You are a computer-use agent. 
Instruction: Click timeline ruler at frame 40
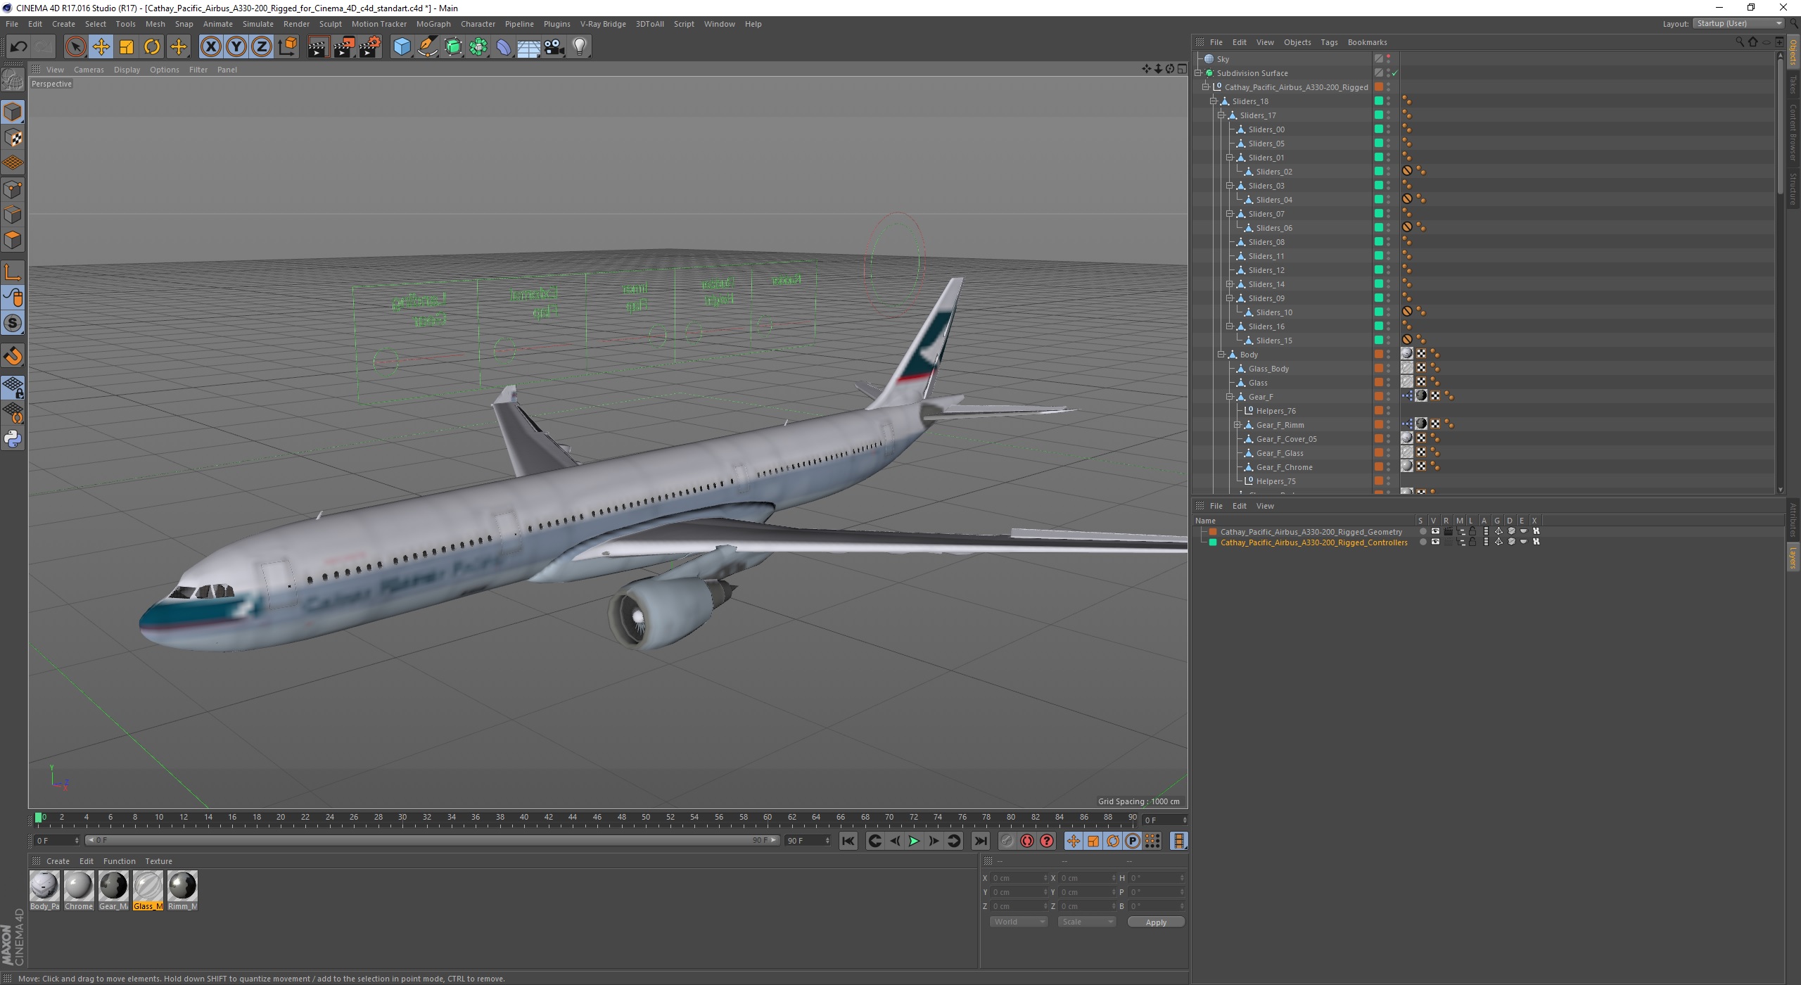click(x=524, y=818)
